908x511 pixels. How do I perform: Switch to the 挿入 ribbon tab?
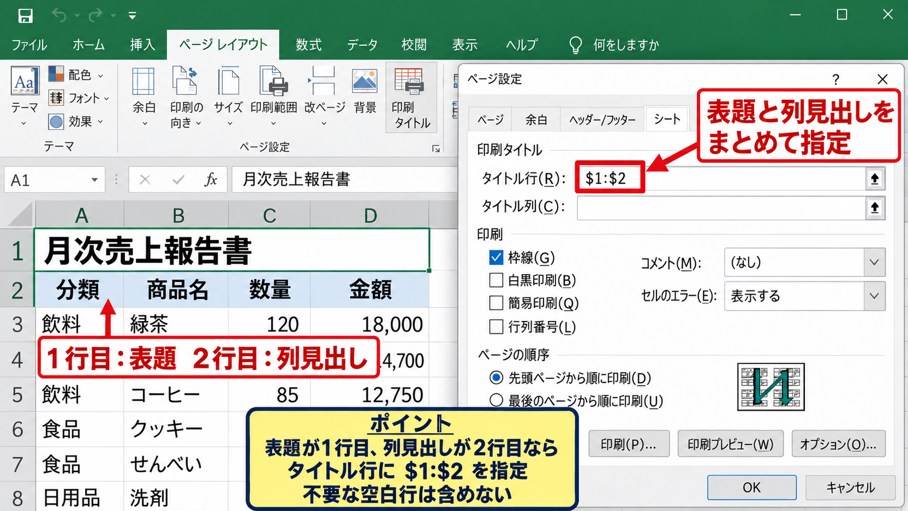click(143, 45)
